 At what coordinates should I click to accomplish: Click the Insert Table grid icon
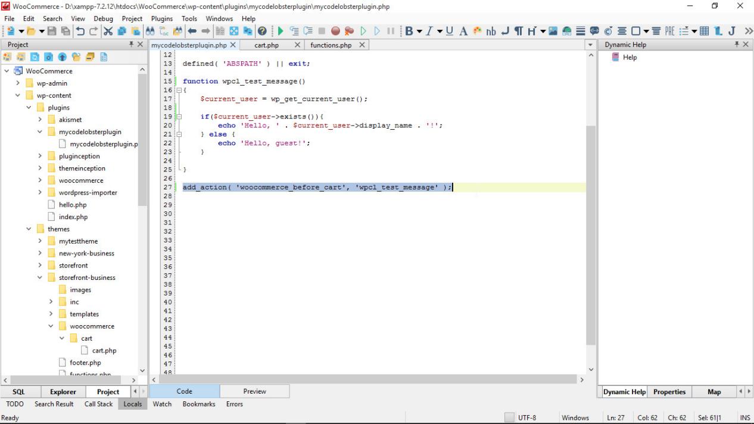704,31
